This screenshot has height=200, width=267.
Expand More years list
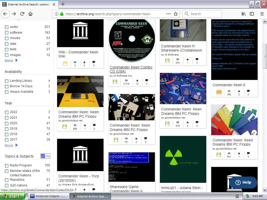tap(11, 146)
